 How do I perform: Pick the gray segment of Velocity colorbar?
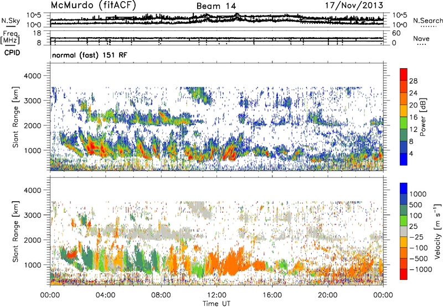[404, 232]
